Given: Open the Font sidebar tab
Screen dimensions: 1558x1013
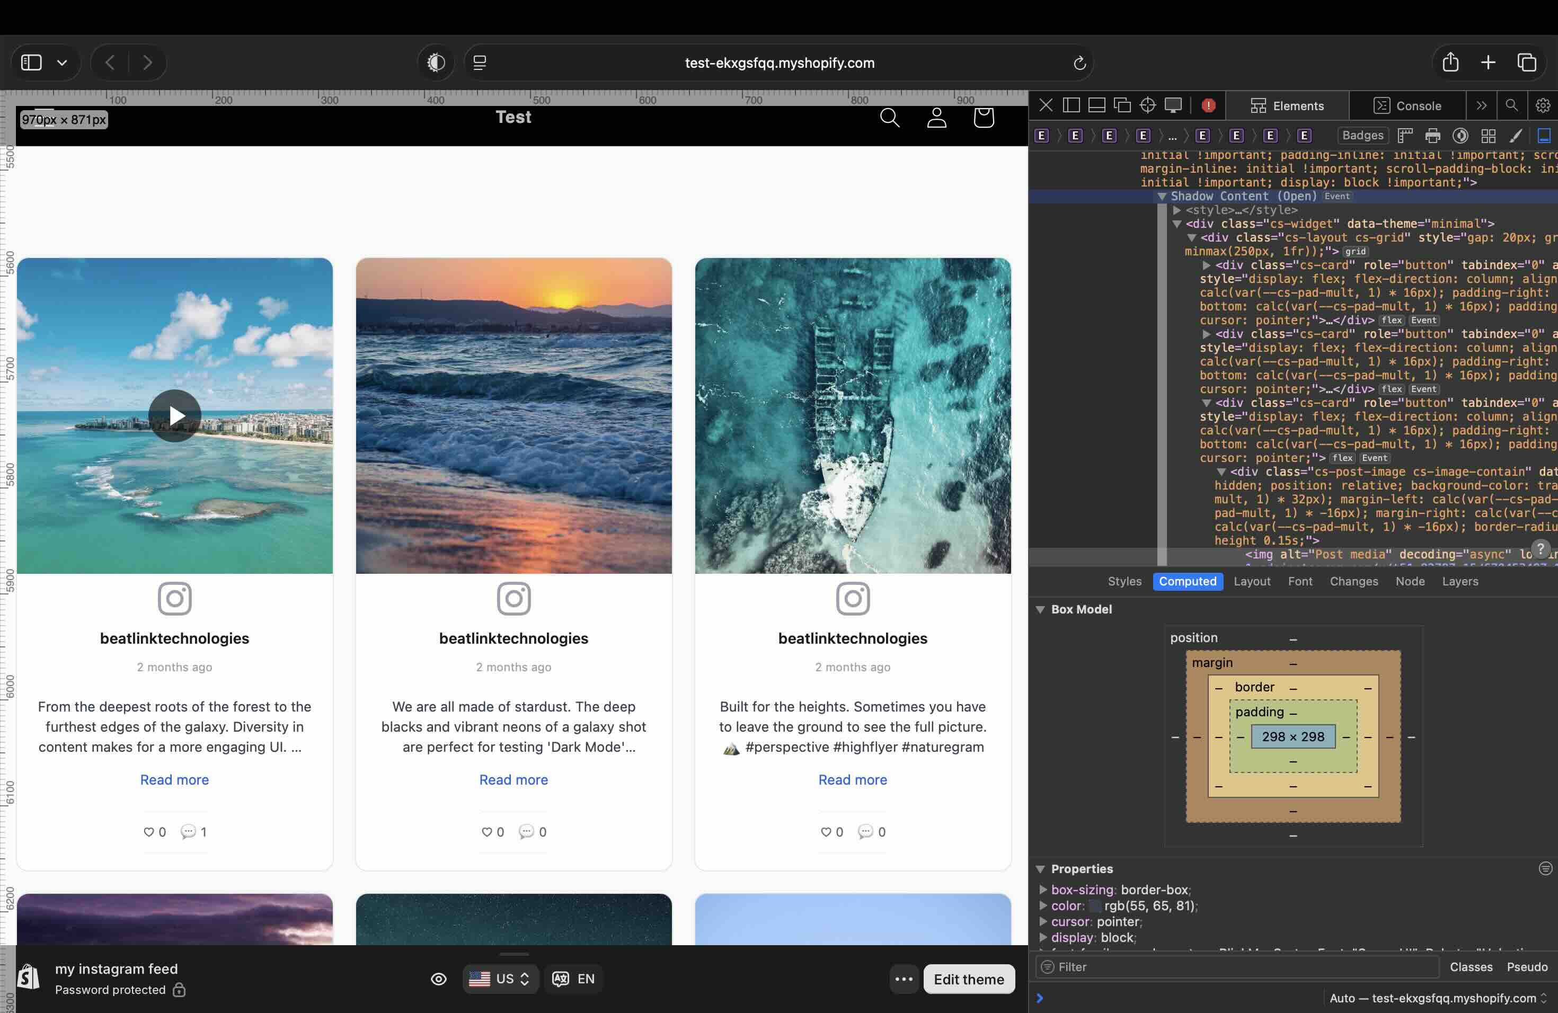Looking at the screenshot, I should pyautogui.click(x=1300, y=581).
